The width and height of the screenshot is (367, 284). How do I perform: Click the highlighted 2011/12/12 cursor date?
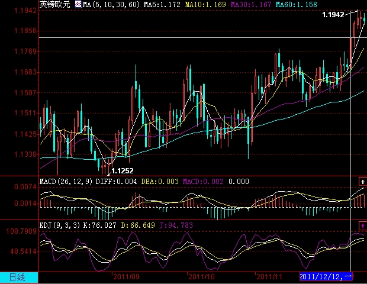coord(326,277)
